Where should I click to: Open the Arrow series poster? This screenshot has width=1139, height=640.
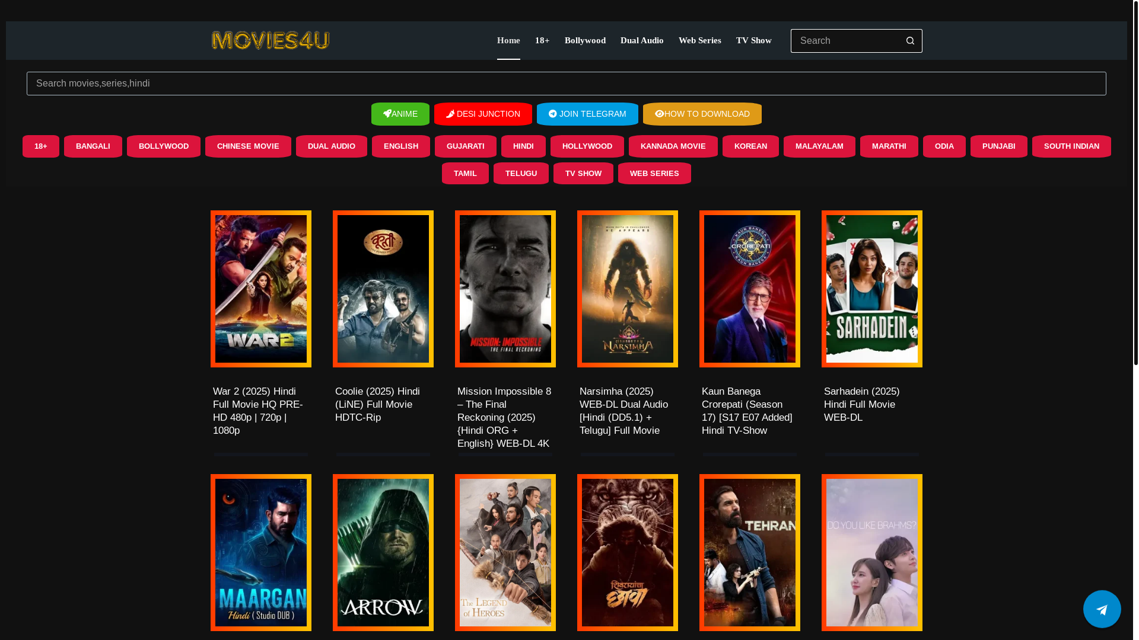pos(383,552)
